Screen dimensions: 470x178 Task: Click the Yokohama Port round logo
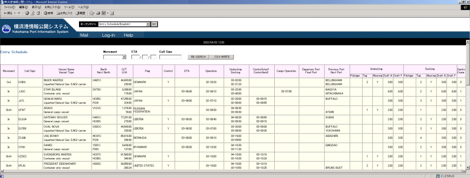[x=6, y=29]
